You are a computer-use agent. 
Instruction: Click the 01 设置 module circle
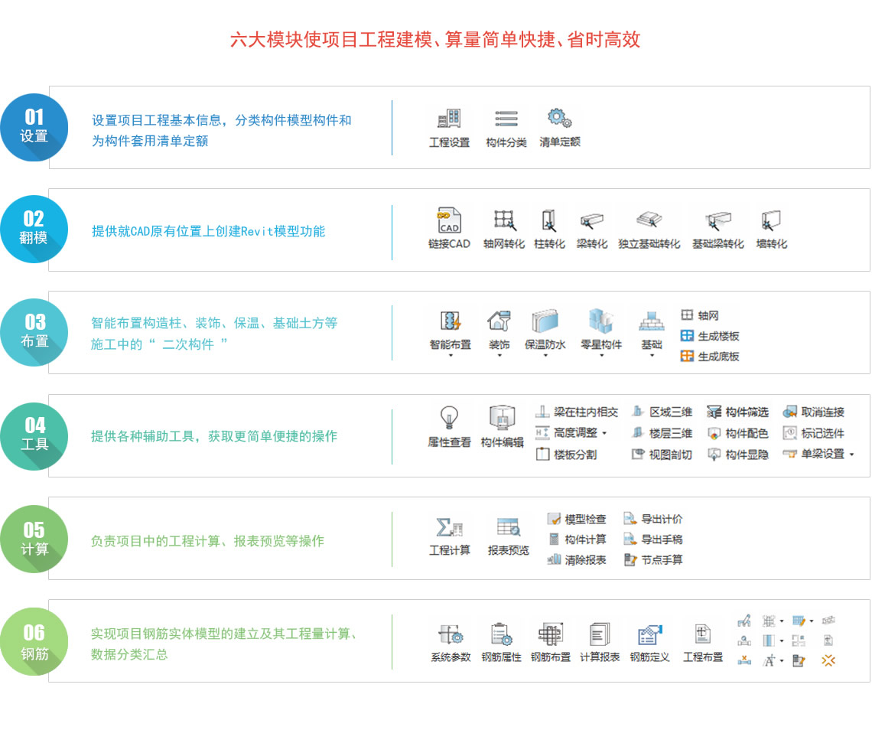point(34,127)
